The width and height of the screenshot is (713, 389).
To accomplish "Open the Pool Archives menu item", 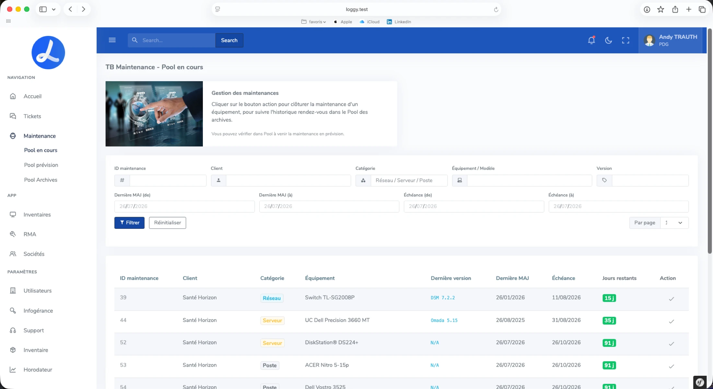I will pos(41,180).
